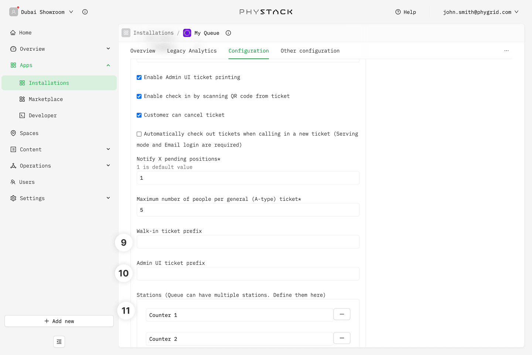Click the My Queue app icon
Viewport: 532px width, 355px height.
(187, 33)
